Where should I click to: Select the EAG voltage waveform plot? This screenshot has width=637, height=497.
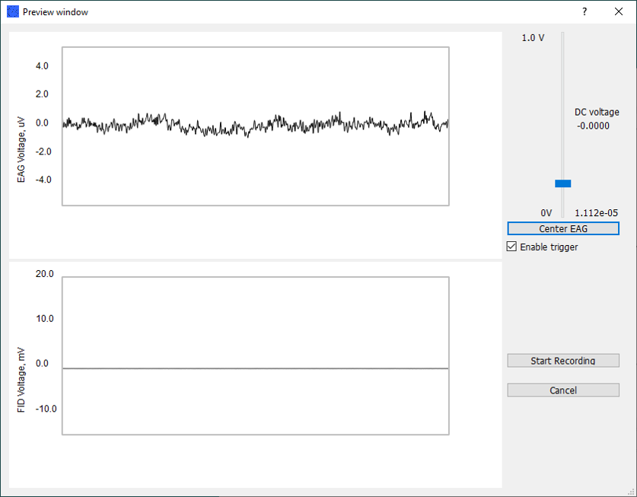pyautogui.click(x=255, y=126)
